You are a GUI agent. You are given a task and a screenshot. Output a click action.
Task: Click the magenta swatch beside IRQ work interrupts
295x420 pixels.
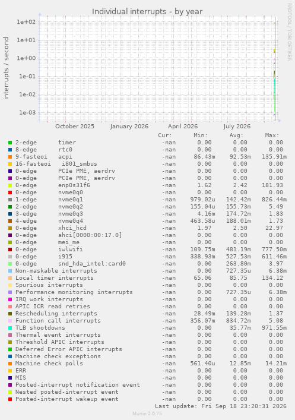point(10,299)
